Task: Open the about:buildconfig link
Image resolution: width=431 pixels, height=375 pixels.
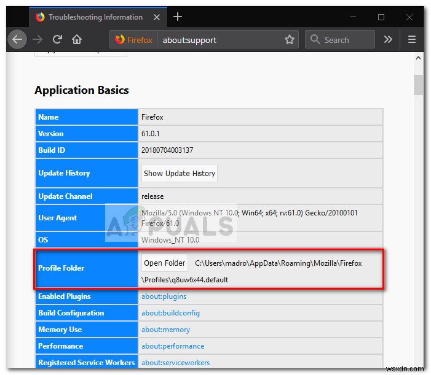Action: tap(170, 313)
